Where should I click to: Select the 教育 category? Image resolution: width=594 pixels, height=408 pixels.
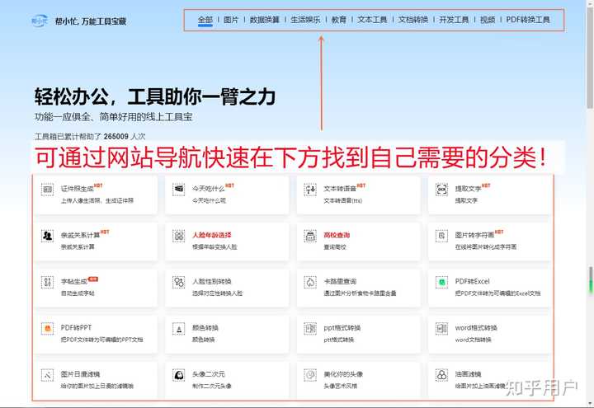(339, 20)
